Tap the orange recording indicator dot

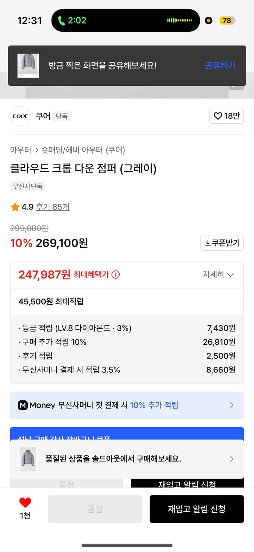(208, 21)
